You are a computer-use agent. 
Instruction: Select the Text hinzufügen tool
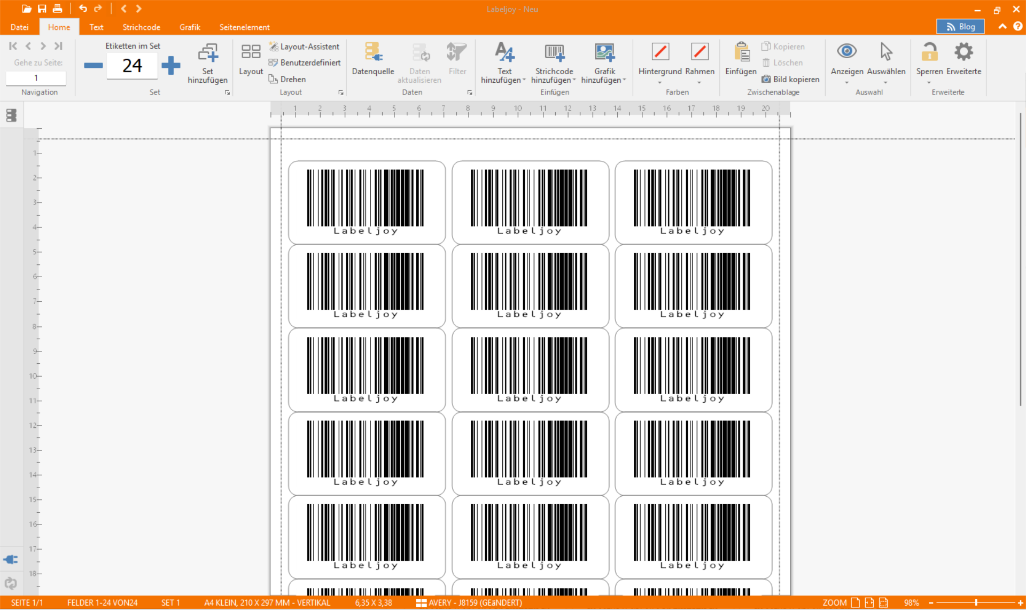pyautogui.click(x=503, y=61)
